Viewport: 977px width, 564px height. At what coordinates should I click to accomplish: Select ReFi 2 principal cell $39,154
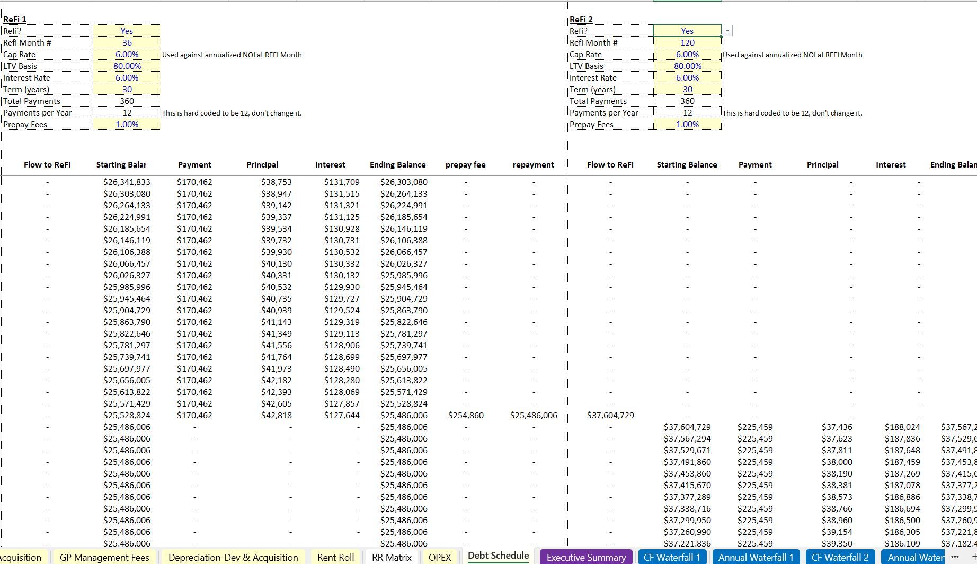837,532
